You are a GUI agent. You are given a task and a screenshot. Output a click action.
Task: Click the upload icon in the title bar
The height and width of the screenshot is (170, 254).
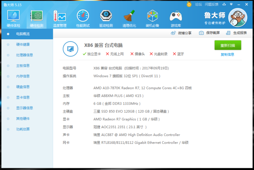(224, 4)
